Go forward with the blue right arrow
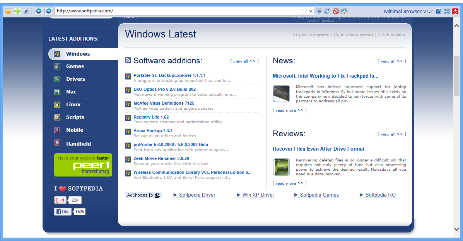 pos(49,11)
